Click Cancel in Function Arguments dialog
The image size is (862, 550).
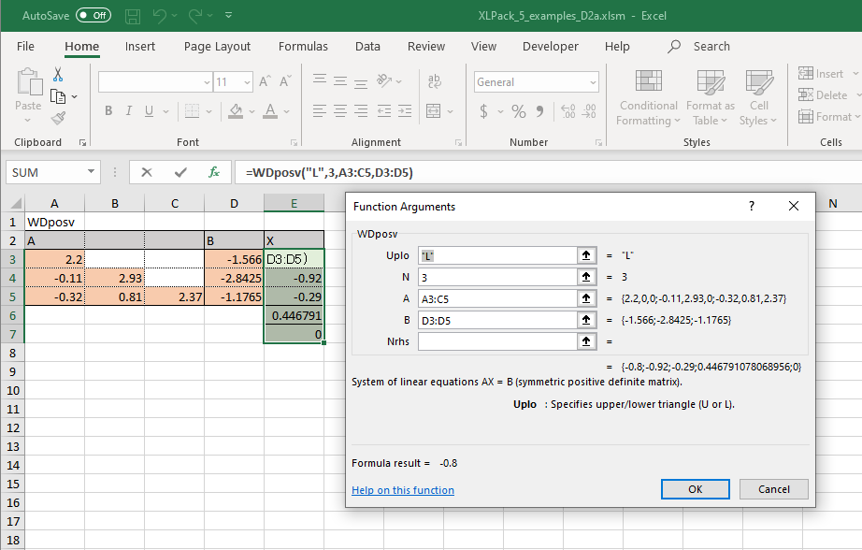(x=773, y=489)
